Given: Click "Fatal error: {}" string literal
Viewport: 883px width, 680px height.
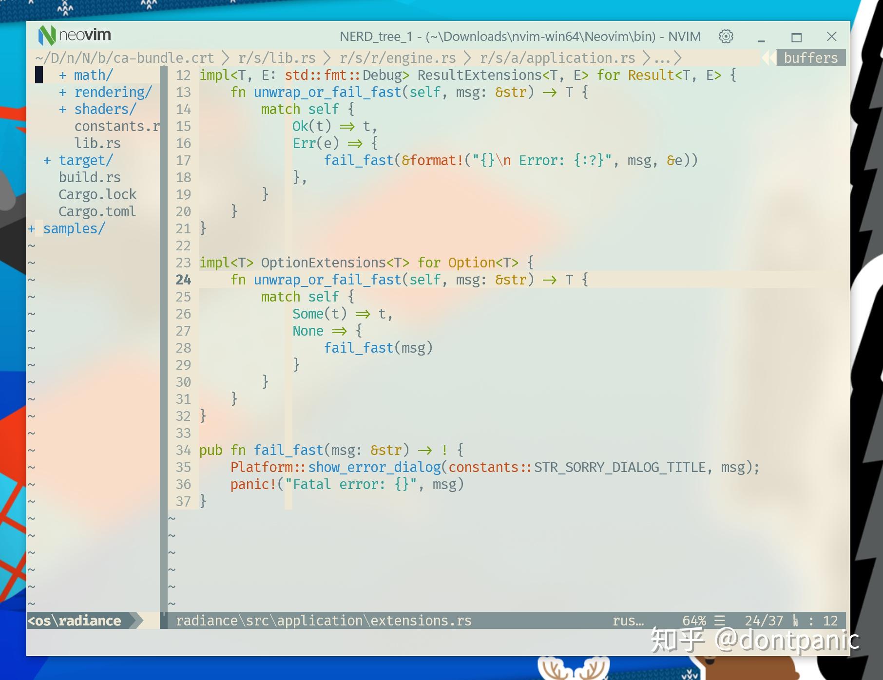Looking at the screenshot, I should point(351,485).
